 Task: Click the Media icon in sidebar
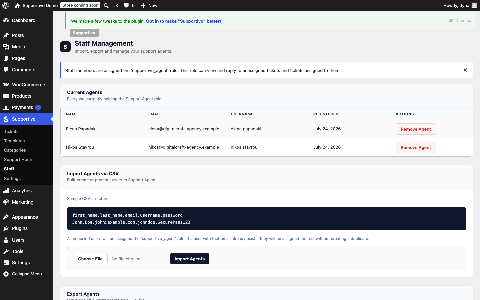[6, 47]
